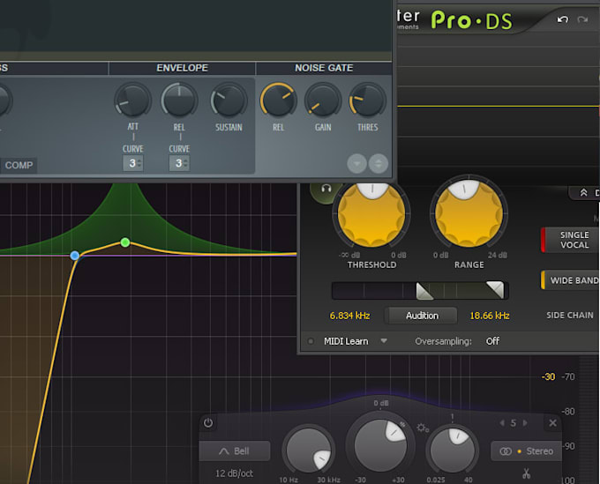Click the noise gate GAIN knob
Image resolution: width=600 pixels, height=484 pixels.
pos(323,101)
